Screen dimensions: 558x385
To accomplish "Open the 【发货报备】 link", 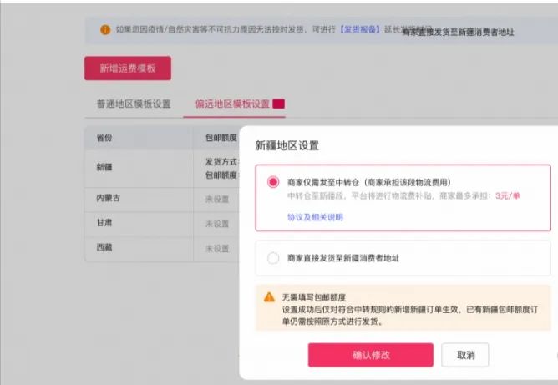I will pos(360,30).
